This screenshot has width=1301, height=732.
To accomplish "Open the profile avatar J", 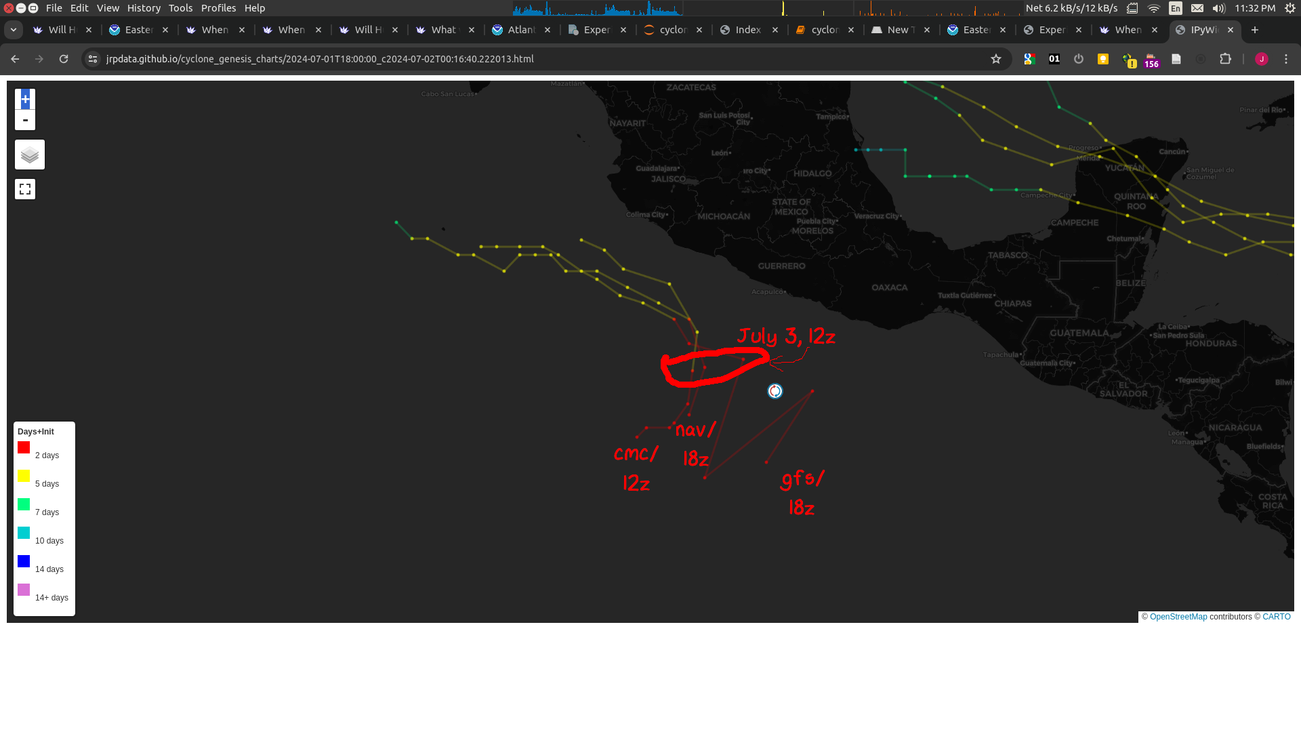I will 1262,59.
